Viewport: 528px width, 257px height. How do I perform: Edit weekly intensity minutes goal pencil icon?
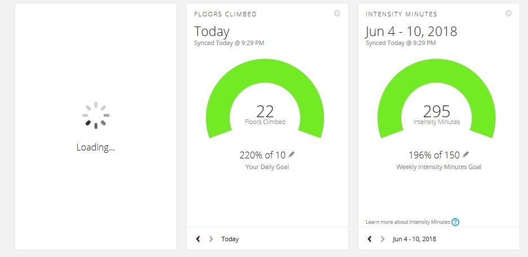[466, 154]
